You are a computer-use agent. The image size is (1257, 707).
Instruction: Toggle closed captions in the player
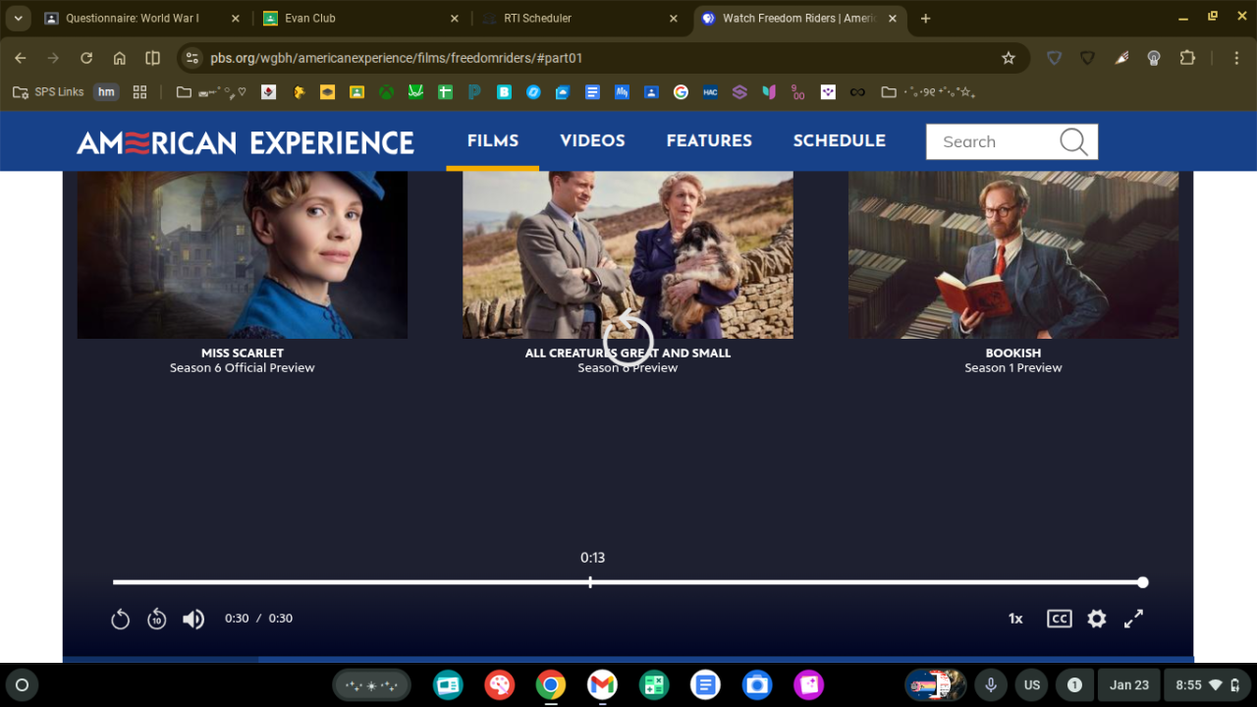click(1059, 619)
